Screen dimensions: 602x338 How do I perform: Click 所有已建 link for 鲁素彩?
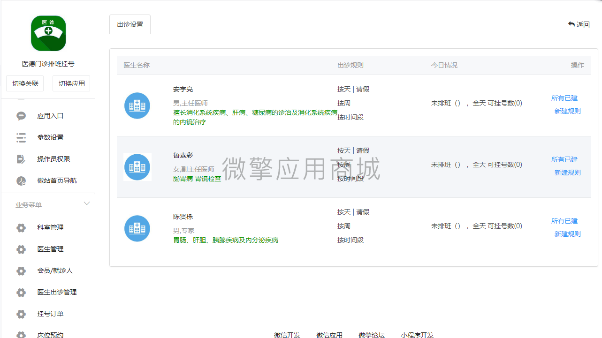[564, 159]
